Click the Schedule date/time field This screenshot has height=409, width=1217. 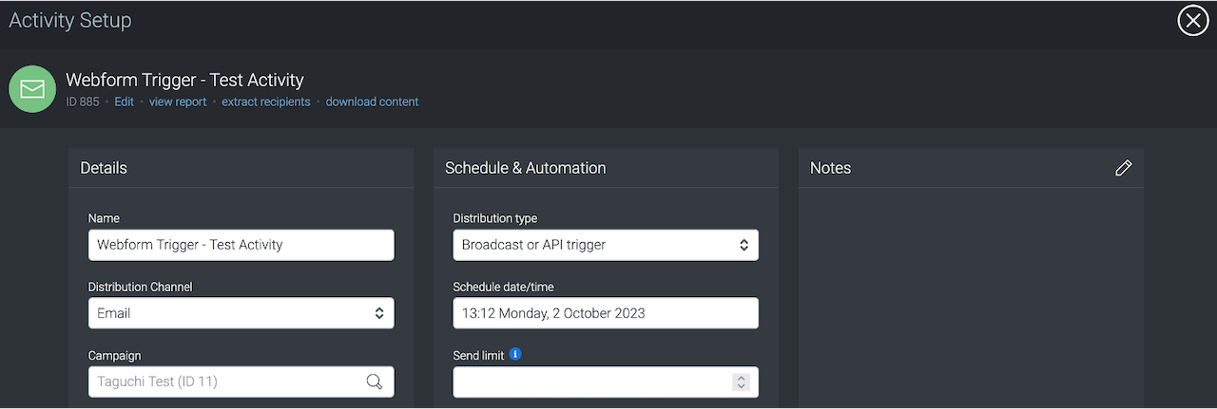click(x=605, y=313)
